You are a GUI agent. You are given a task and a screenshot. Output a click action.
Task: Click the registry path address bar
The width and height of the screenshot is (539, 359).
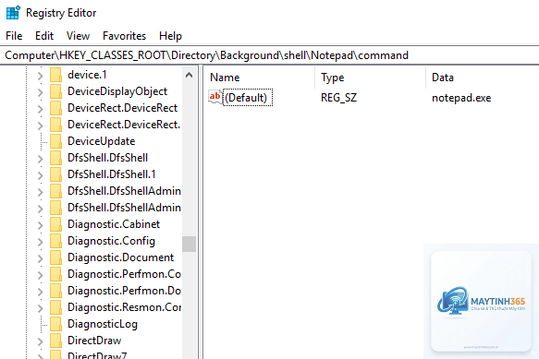(270, 55)
